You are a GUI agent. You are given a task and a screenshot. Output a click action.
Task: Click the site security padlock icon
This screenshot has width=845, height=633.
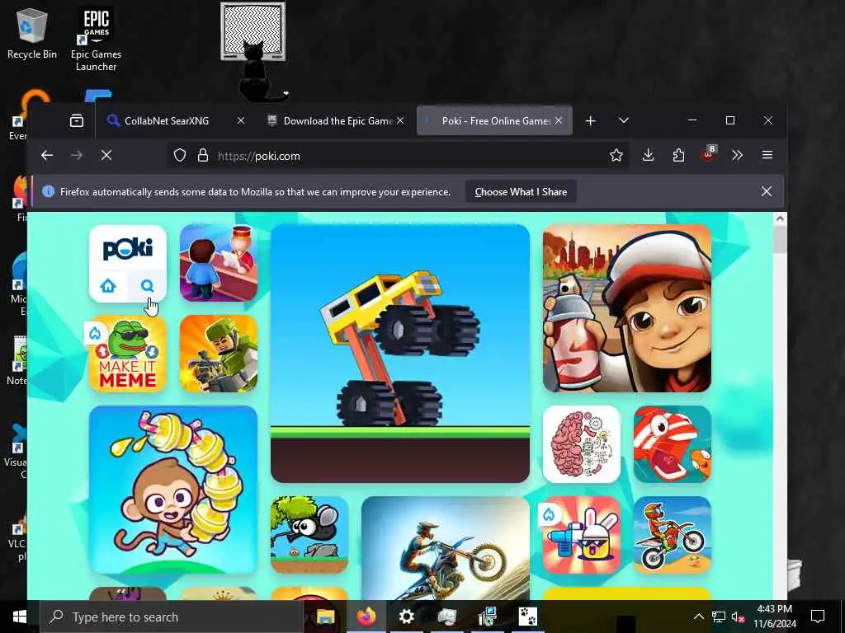203,156
